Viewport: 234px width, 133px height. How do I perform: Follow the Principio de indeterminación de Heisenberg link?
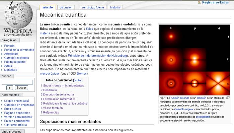tap(97, 56)
